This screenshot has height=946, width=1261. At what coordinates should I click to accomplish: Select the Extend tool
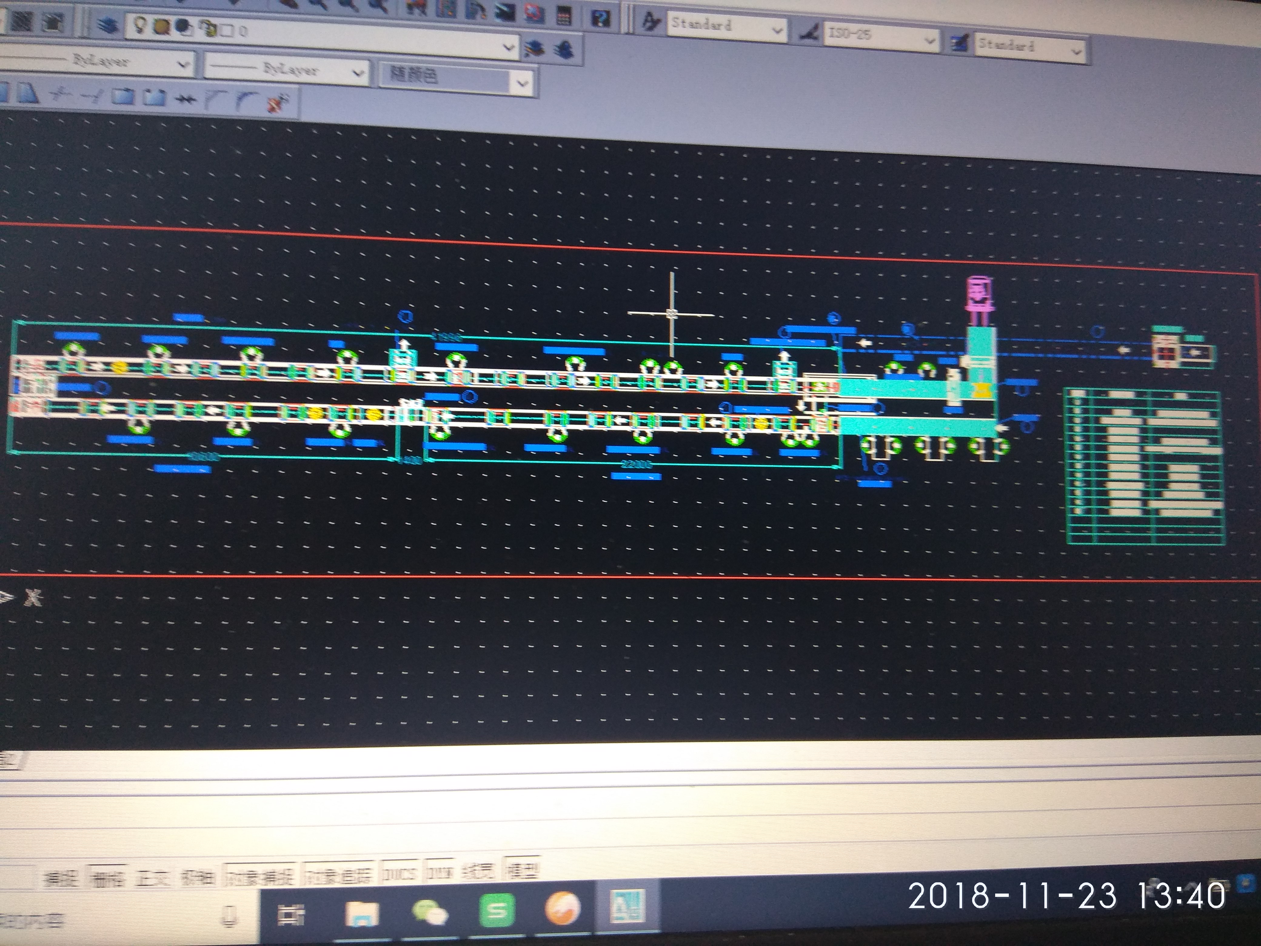[x=91, y=96]
